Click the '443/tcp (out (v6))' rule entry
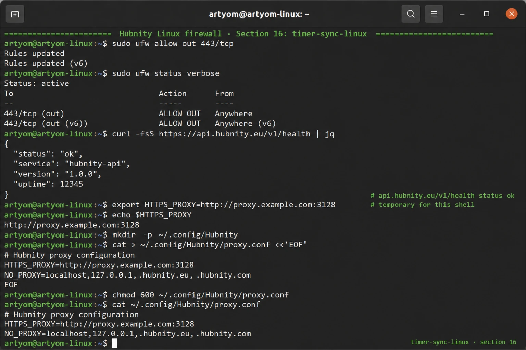Image resolution: width=526 pixels, height=350 pixels. pyautogui.click(x=46, y=123)
